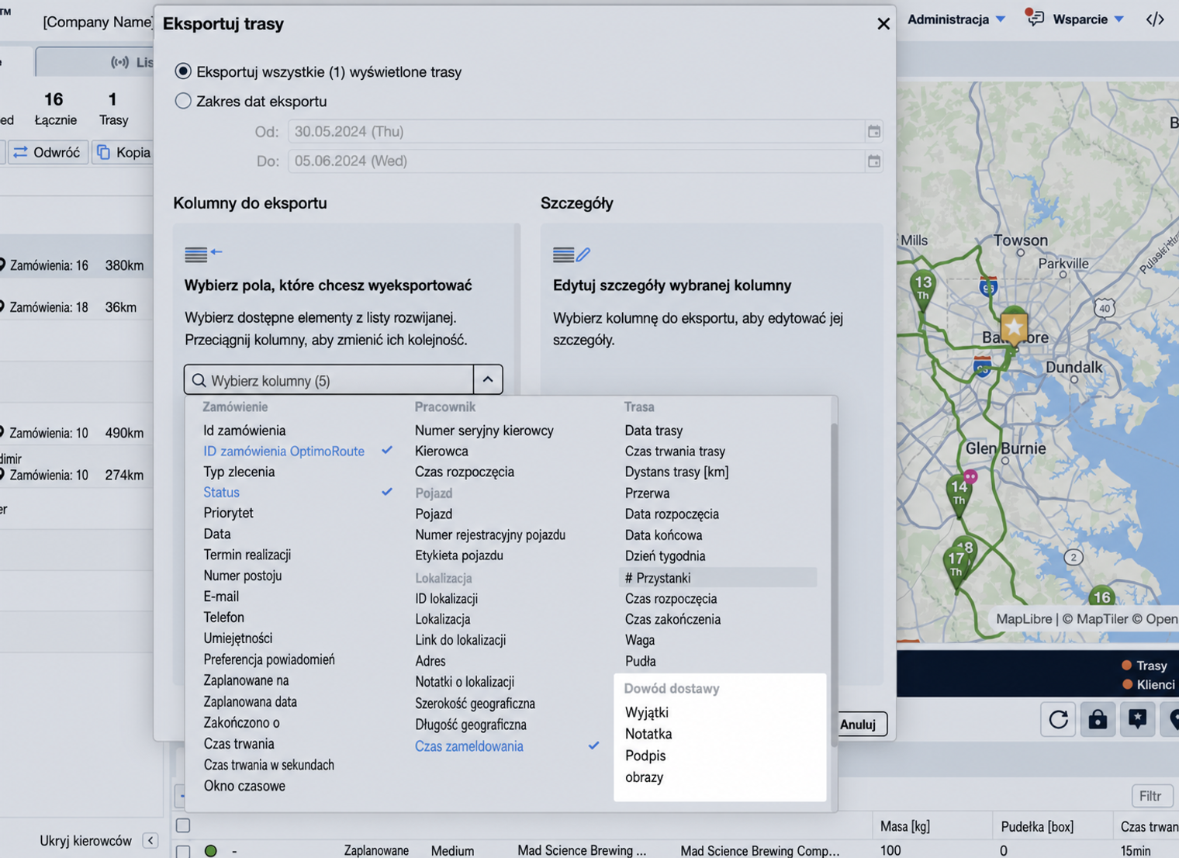Click the Pudełka [box] column header
This screenshot has height=858, width=1179.
point(1037,827)
